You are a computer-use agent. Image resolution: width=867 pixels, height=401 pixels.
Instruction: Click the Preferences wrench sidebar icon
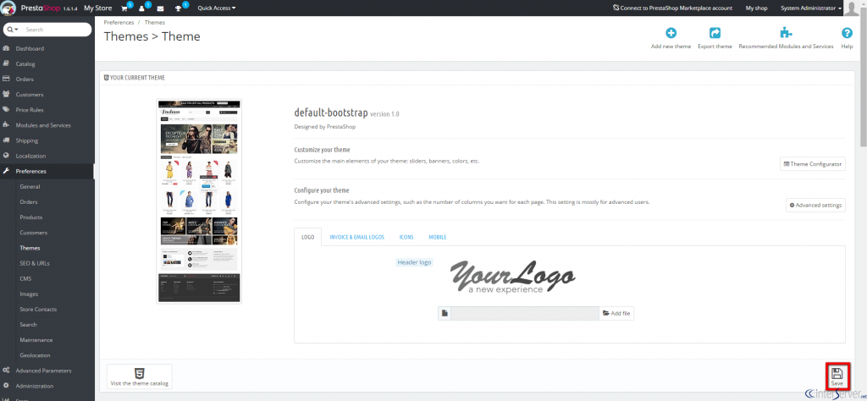point(6,171)
